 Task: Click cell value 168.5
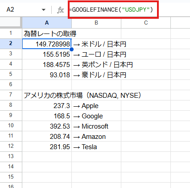(47, 116)
